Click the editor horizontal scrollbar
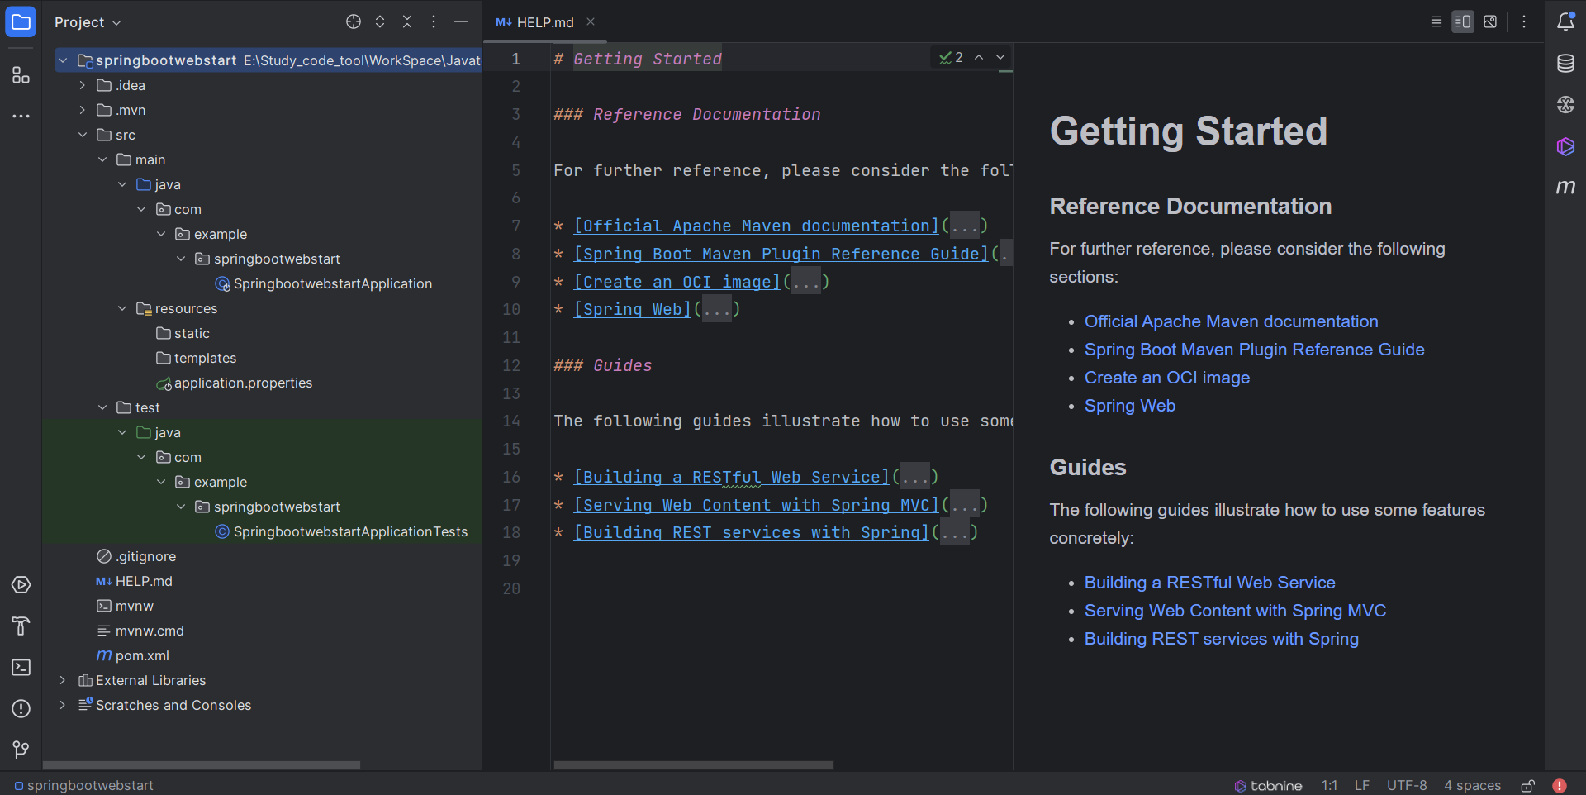Image resolution: width=1586 pixels, height=795 pixels. click(x=693, y=765)
